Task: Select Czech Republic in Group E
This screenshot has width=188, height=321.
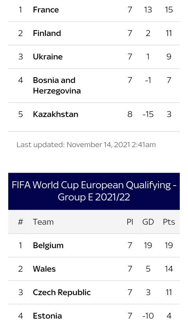Action: click(x=61, y=292)
